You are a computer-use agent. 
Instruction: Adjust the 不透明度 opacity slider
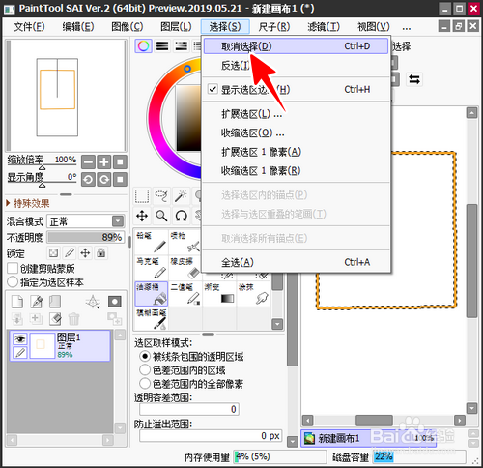click(x=86, y=237)
